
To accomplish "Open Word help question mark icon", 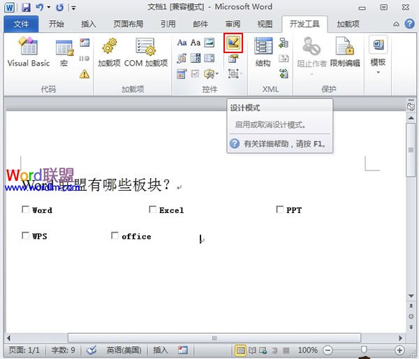I will pos(409,24).
